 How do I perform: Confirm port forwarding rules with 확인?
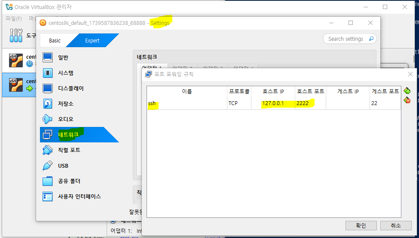(x=361, y=226)
